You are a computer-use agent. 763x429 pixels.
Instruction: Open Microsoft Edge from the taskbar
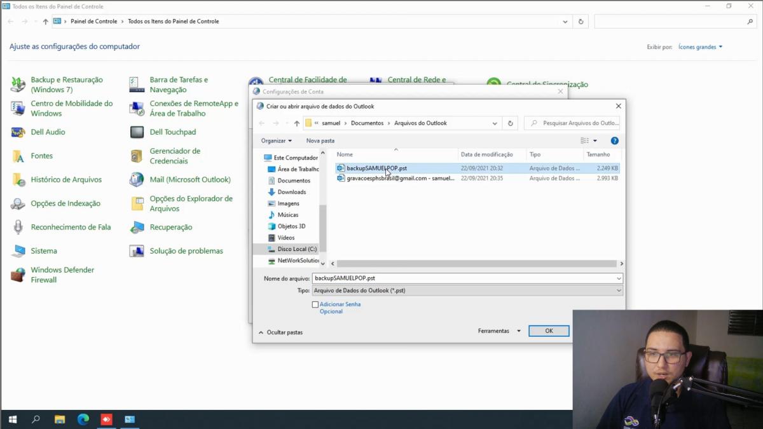tap(83, 419)
